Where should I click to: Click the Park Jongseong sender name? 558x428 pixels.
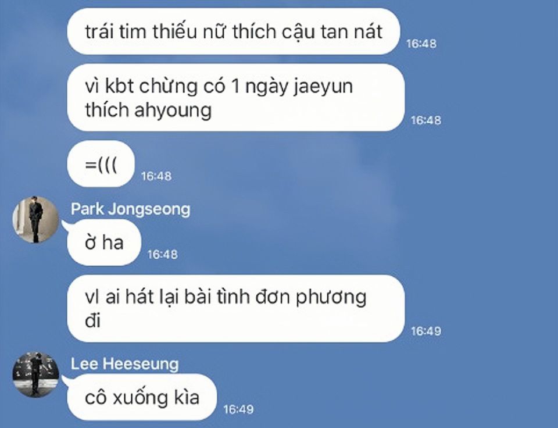pos(130,209)
